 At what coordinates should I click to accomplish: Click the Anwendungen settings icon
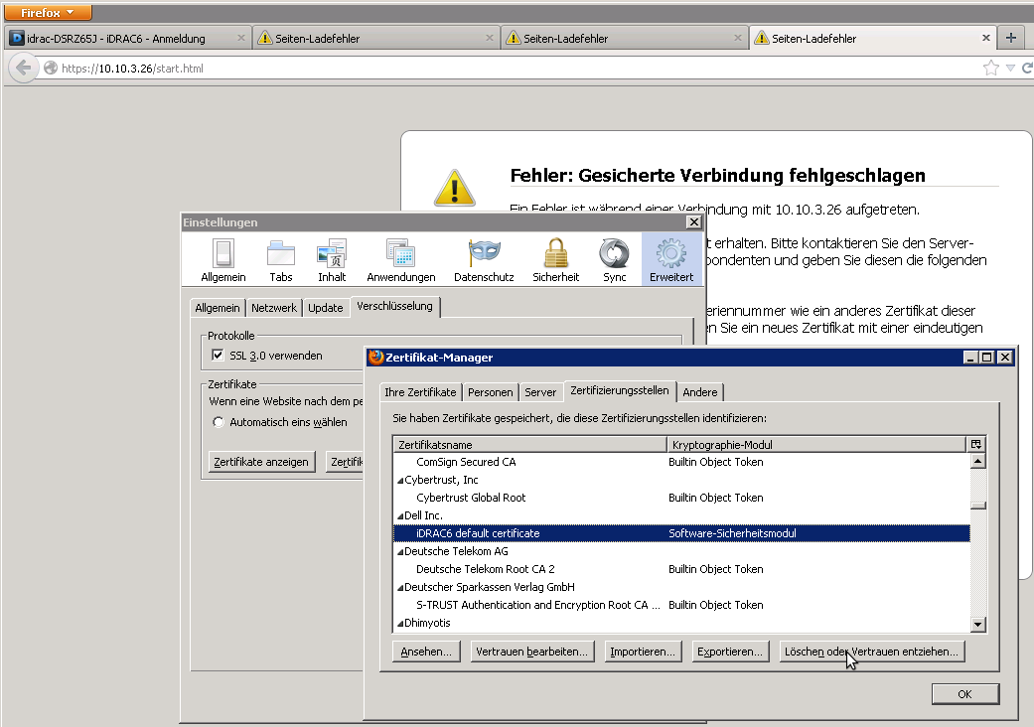click(400, 260)
